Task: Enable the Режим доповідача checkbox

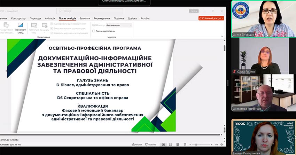Action: [94, 31]
